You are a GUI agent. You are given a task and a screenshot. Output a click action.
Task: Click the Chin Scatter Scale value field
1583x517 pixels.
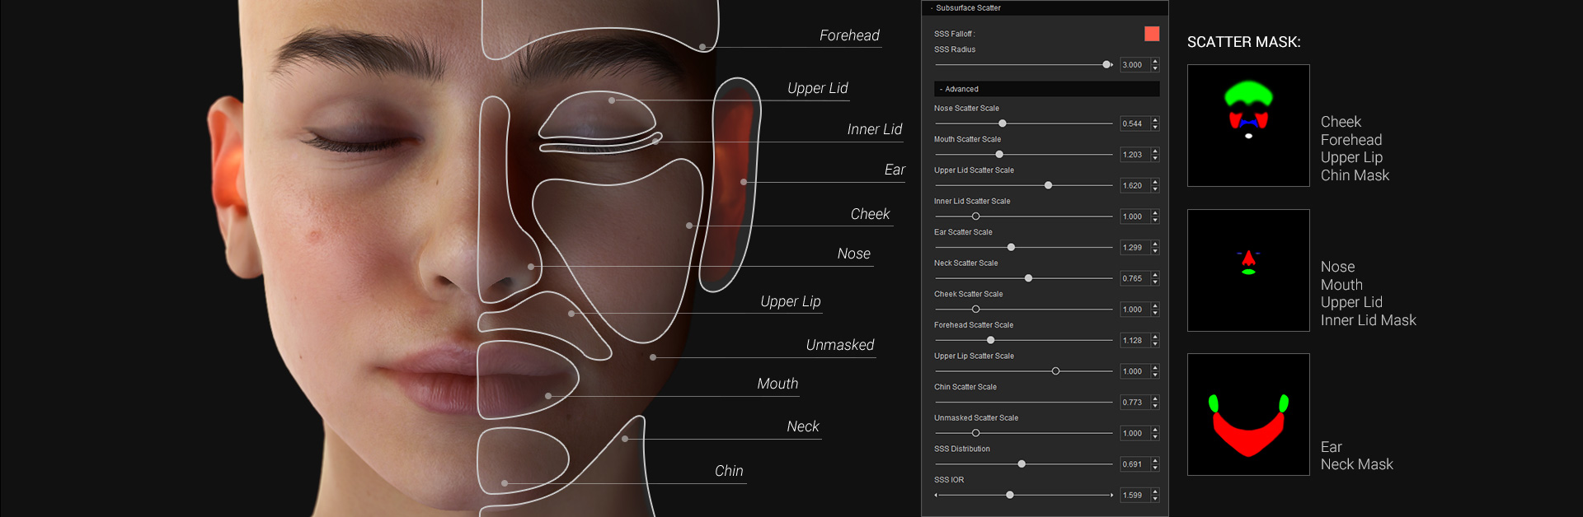(1134, 403)
